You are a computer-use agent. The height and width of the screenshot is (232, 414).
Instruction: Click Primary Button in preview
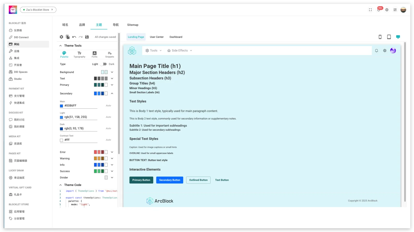coord(141,180)
